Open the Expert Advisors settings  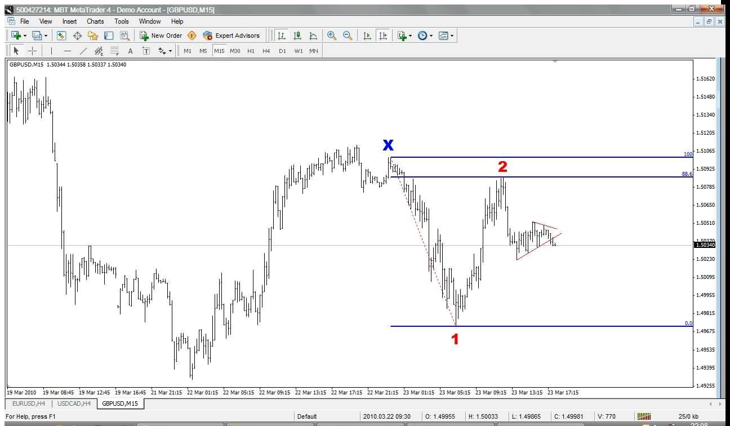[x=232, y=35]
